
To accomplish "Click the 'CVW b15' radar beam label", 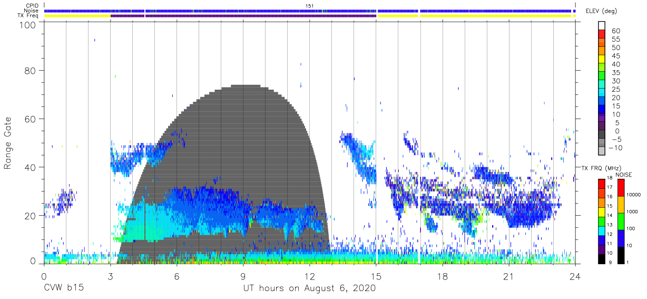I will 64,288.
